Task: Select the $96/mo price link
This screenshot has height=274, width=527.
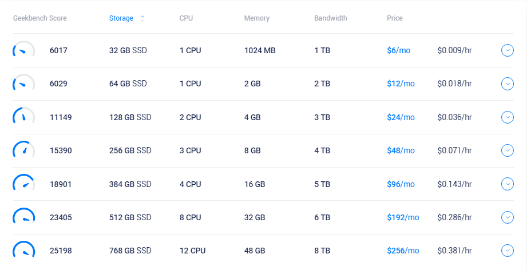Action: [x=401, y=184]
